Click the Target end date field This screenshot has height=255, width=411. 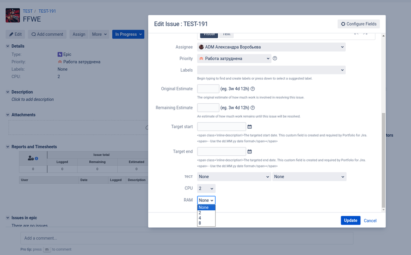click(x=221, y=152)
